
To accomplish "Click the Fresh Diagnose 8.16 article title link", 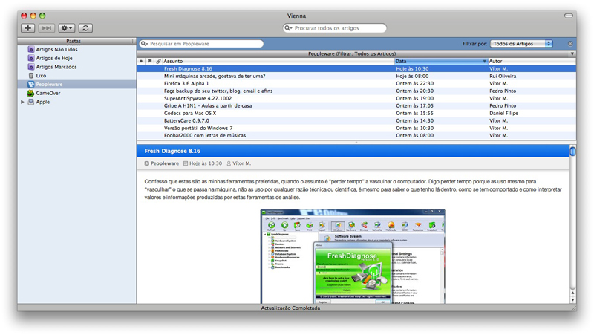I will [172, 151].
